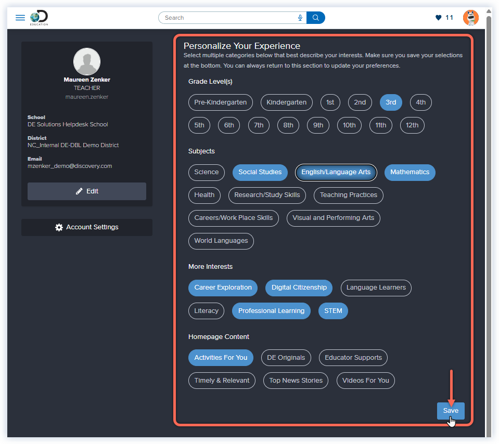Click the magnifying glass search button
Viewport: 499px width, 444px height.
click(x=316, y=18)
